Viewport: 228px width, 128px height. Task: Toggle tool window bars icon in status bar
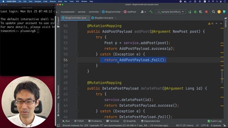click(58, 126)
